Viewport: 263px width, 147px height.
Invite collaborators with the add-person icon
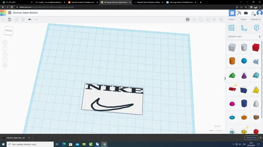[x=253, y=13]
